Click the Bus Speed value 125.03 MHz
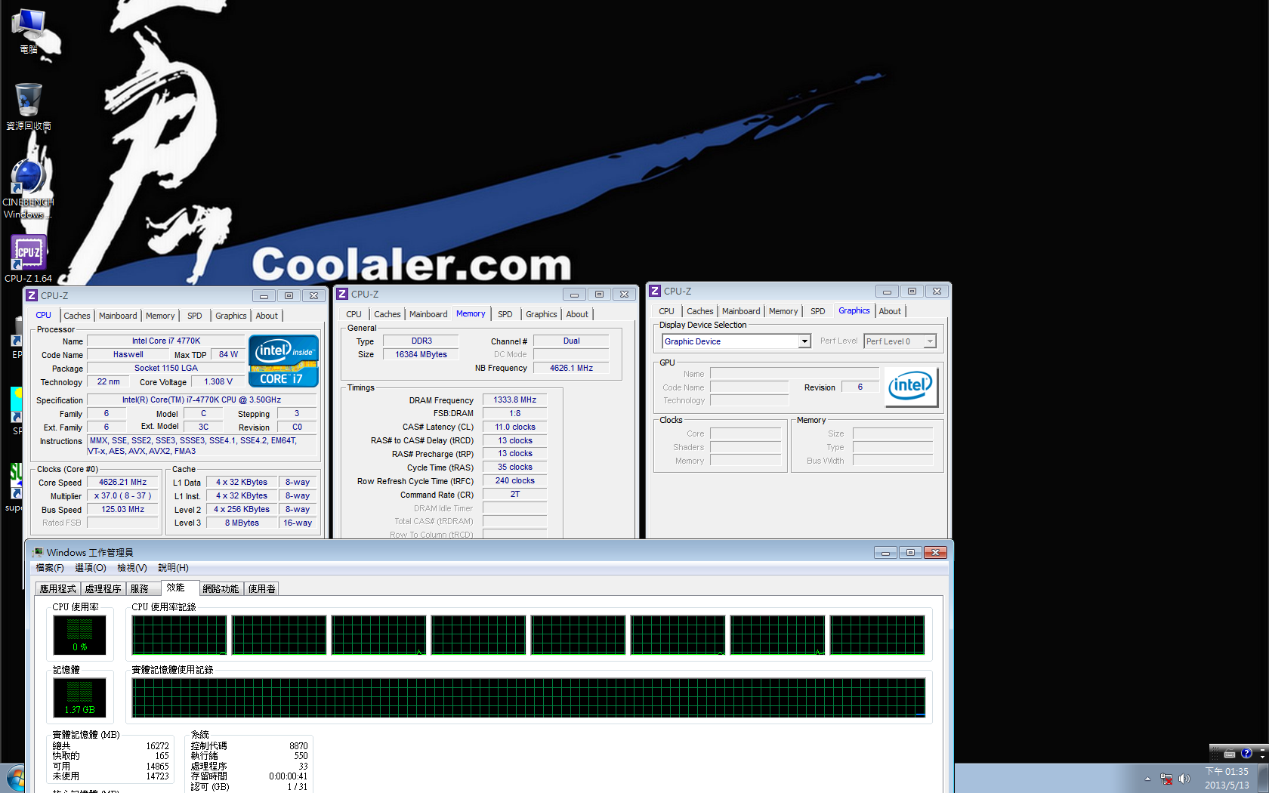This screenshot has width=1269, height=793. pyautogui.click(x=122, y=509)
